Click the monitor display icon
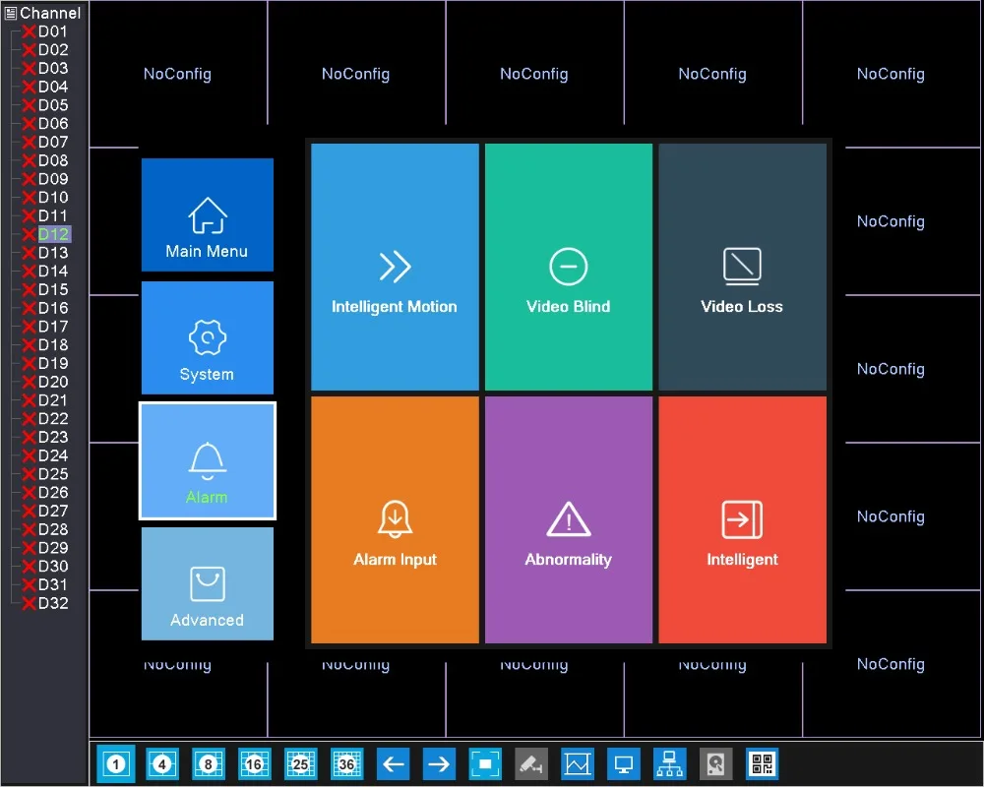 [x=624, y=763]
